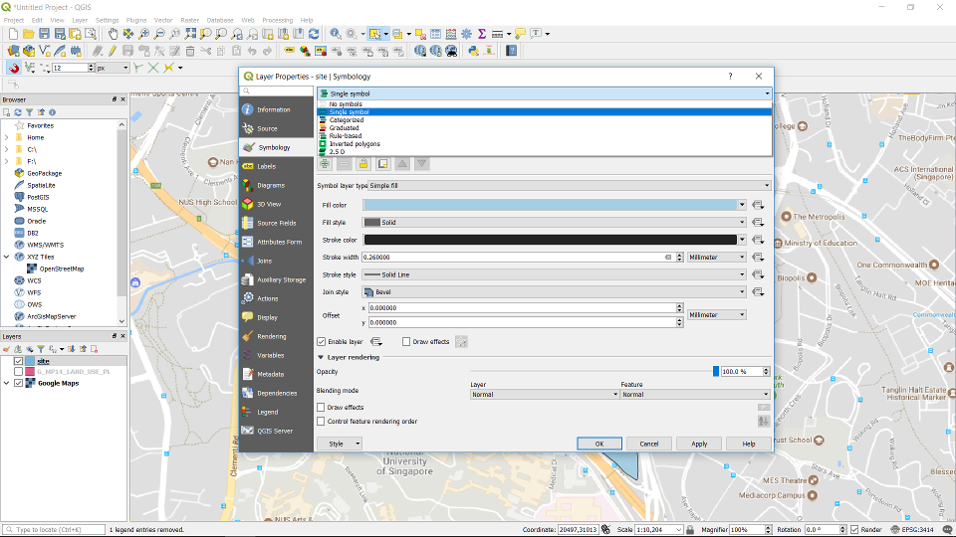Toggle visibility of the Google Maps layer
This screenshot has height=537, width=956.
click(x=19, y=383)
